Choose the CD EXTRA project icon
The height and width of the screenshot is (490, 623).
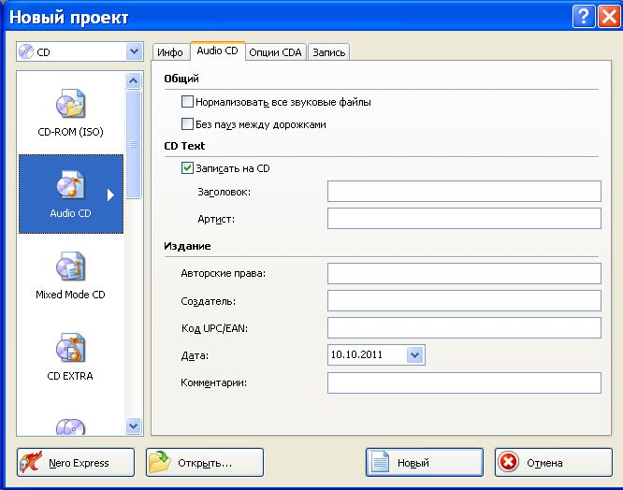[71, 351]
